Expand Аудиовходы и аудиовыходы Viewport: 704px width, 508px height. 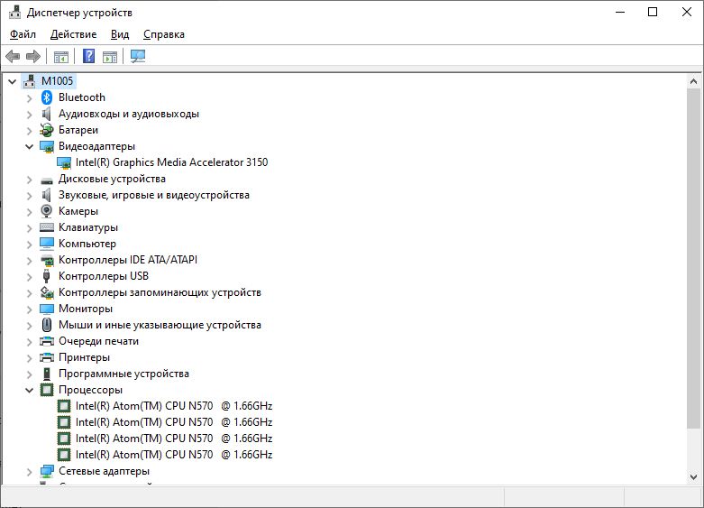[x=29, y=115]
